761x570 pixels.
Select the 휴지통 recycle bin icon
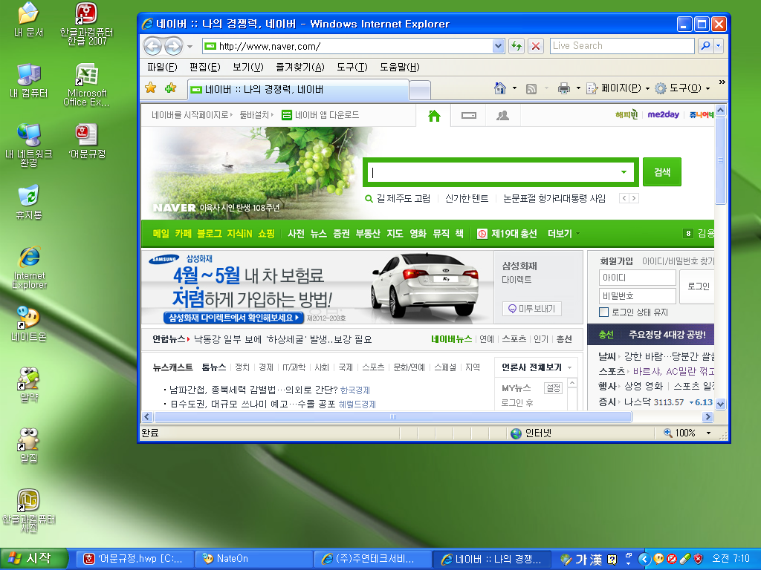29,202
